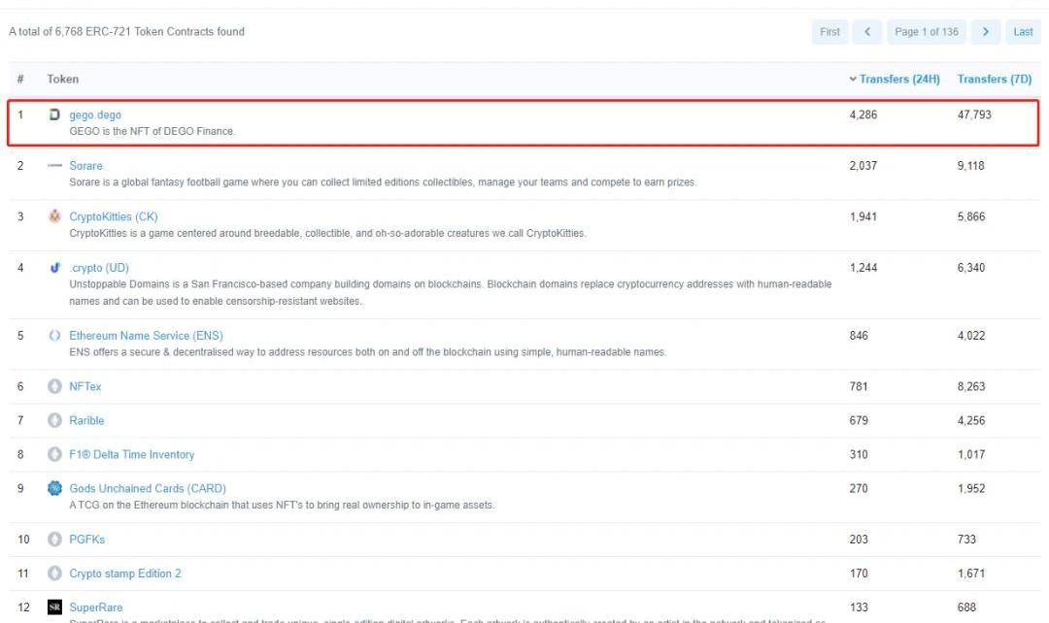Click the Crypto stamp Edition 2 icon

54,573
